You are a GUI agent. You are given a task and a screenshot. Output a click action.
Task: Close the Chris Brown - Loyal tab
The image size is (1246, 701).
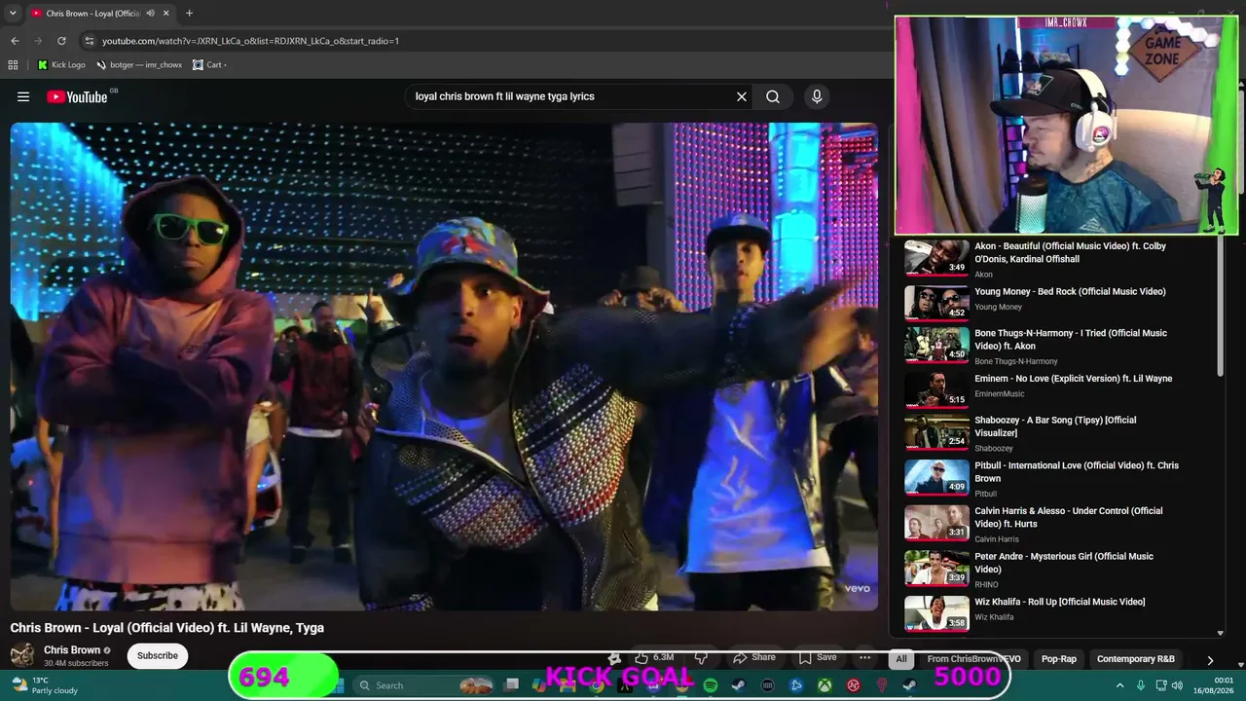(x=166, y=14)
